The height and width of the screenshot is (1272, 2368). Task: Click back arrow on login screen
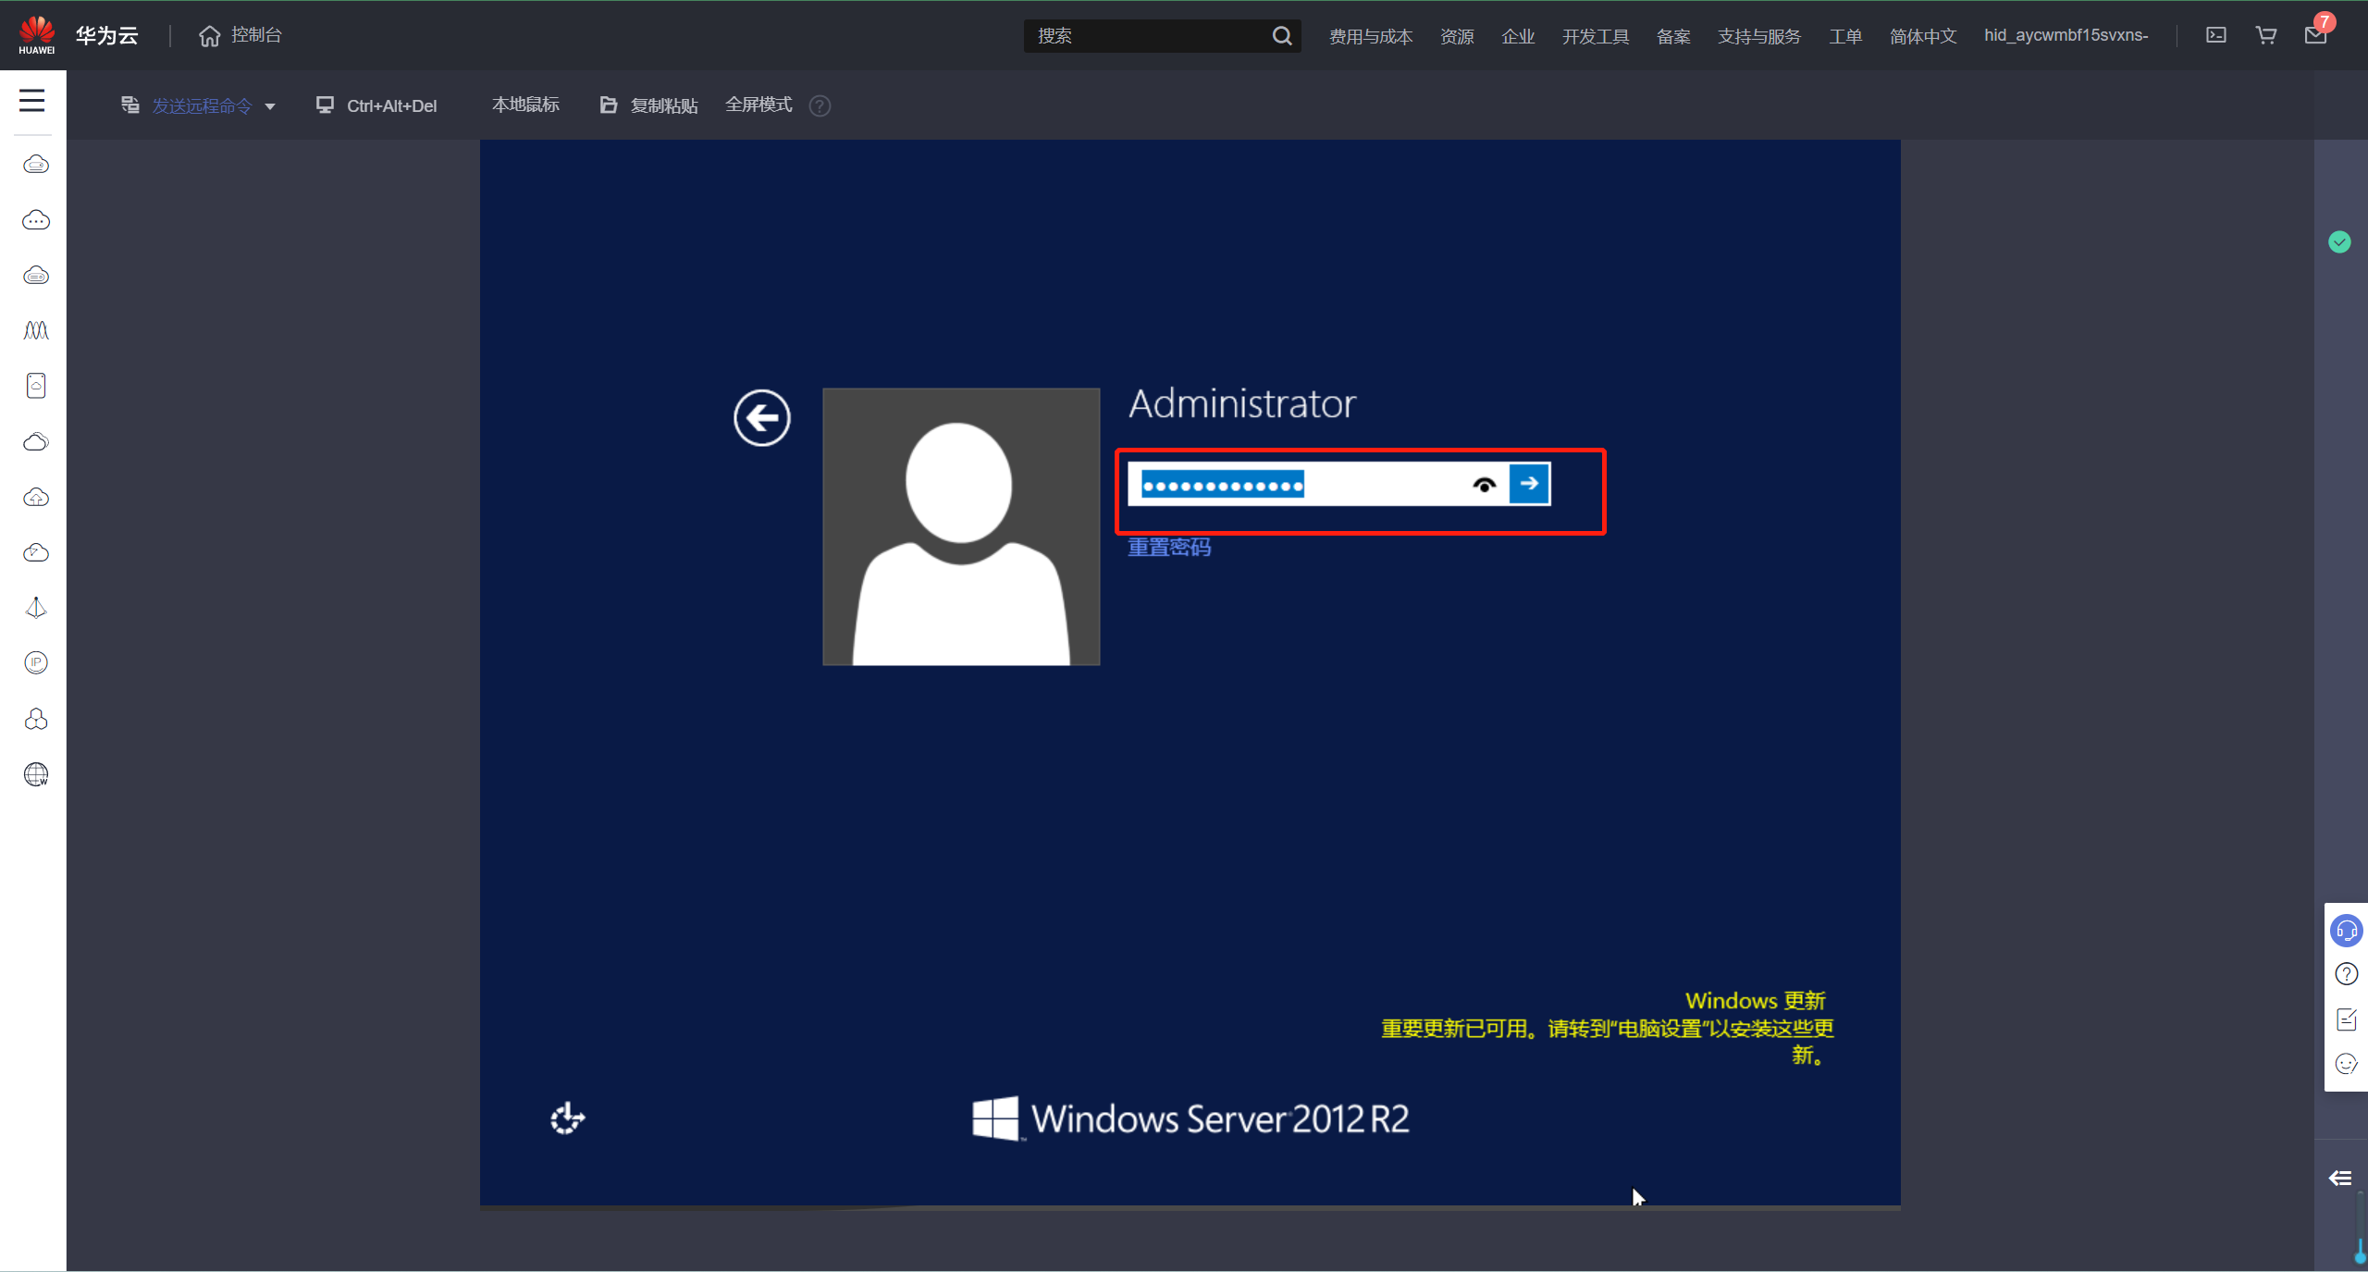click(x=762, y=418)
